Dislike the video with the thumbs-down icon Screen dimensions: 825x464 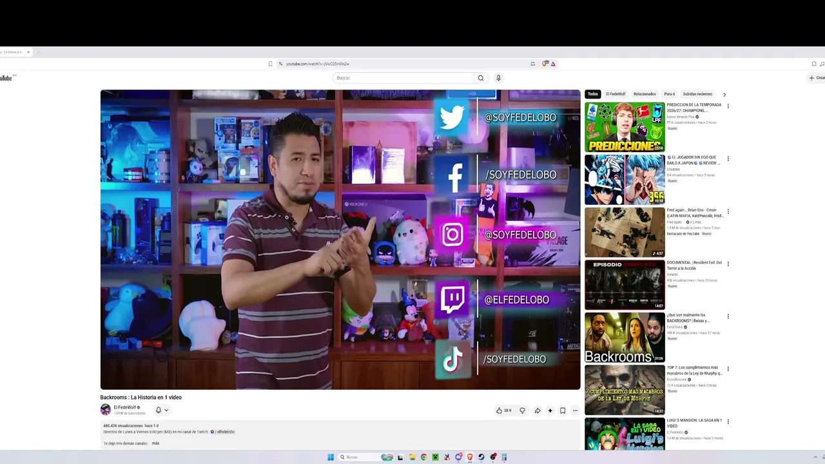(522, 411)
